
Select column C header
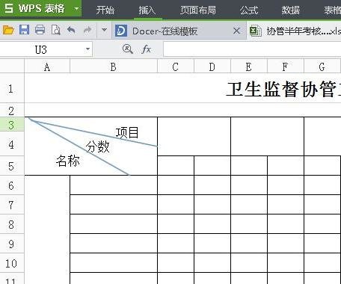coord(176,67)
